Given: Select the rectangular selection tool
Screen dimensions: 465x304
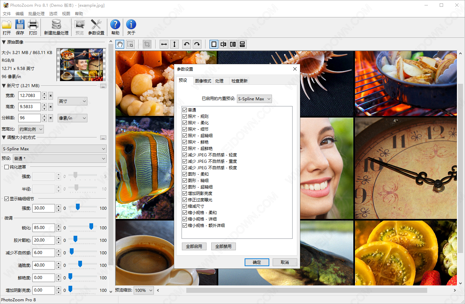Looking at the screenshot, I should [x=130, y=44].
